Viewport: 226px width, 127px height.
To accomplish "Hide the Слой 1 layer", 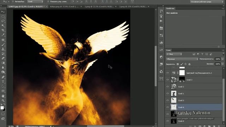I will click(167, 93).
